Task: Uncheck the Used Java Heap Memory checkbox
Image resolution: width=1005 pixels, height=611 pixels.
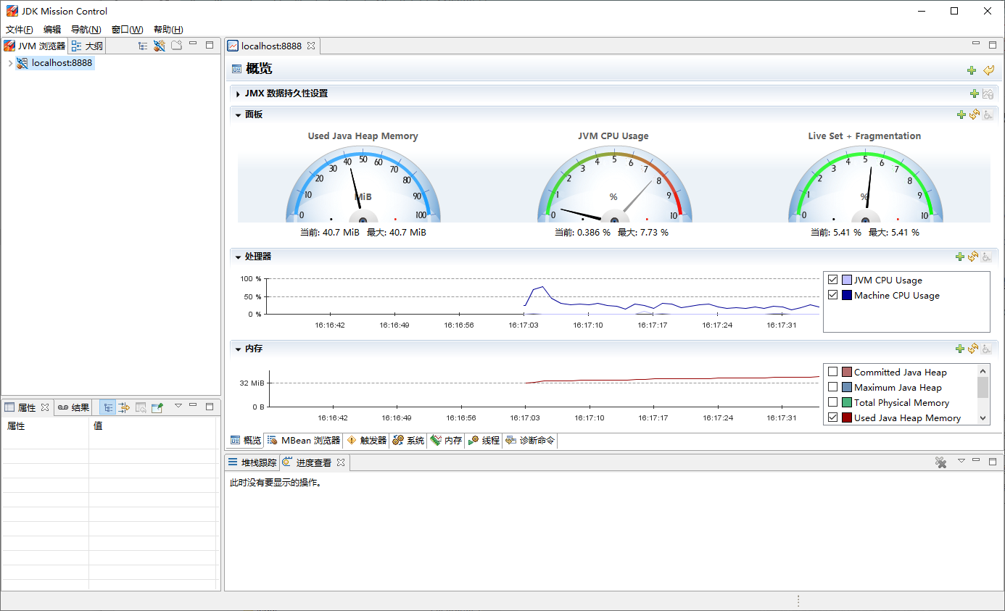Action: pos(833,417)
